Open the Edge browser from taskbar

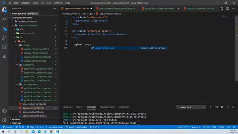pos(39,131)
